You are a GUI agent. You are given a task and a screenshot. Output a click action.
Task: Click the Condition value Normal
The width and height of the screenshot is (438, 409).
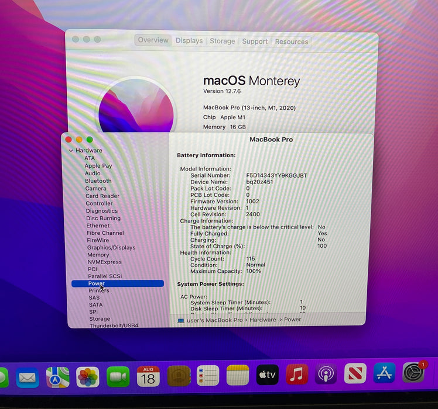255,265
